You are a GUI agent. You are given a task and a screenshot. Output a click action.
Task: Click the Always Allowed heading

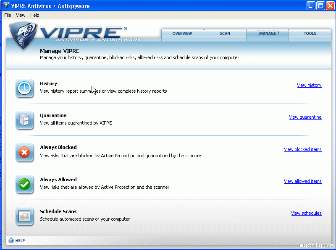tap(58, 180)
